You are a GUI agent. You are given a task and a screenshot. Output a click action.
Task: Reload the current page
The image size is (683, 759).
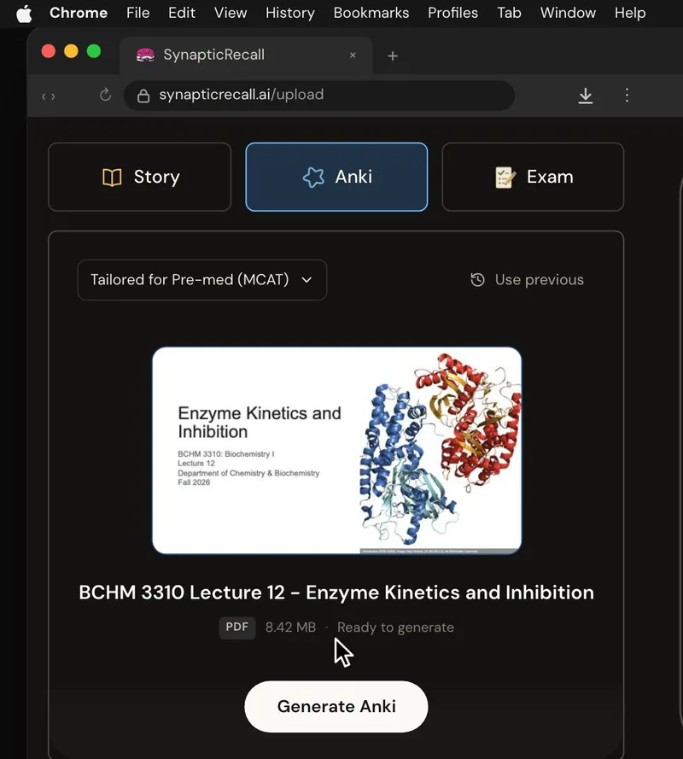pos(105,95)
